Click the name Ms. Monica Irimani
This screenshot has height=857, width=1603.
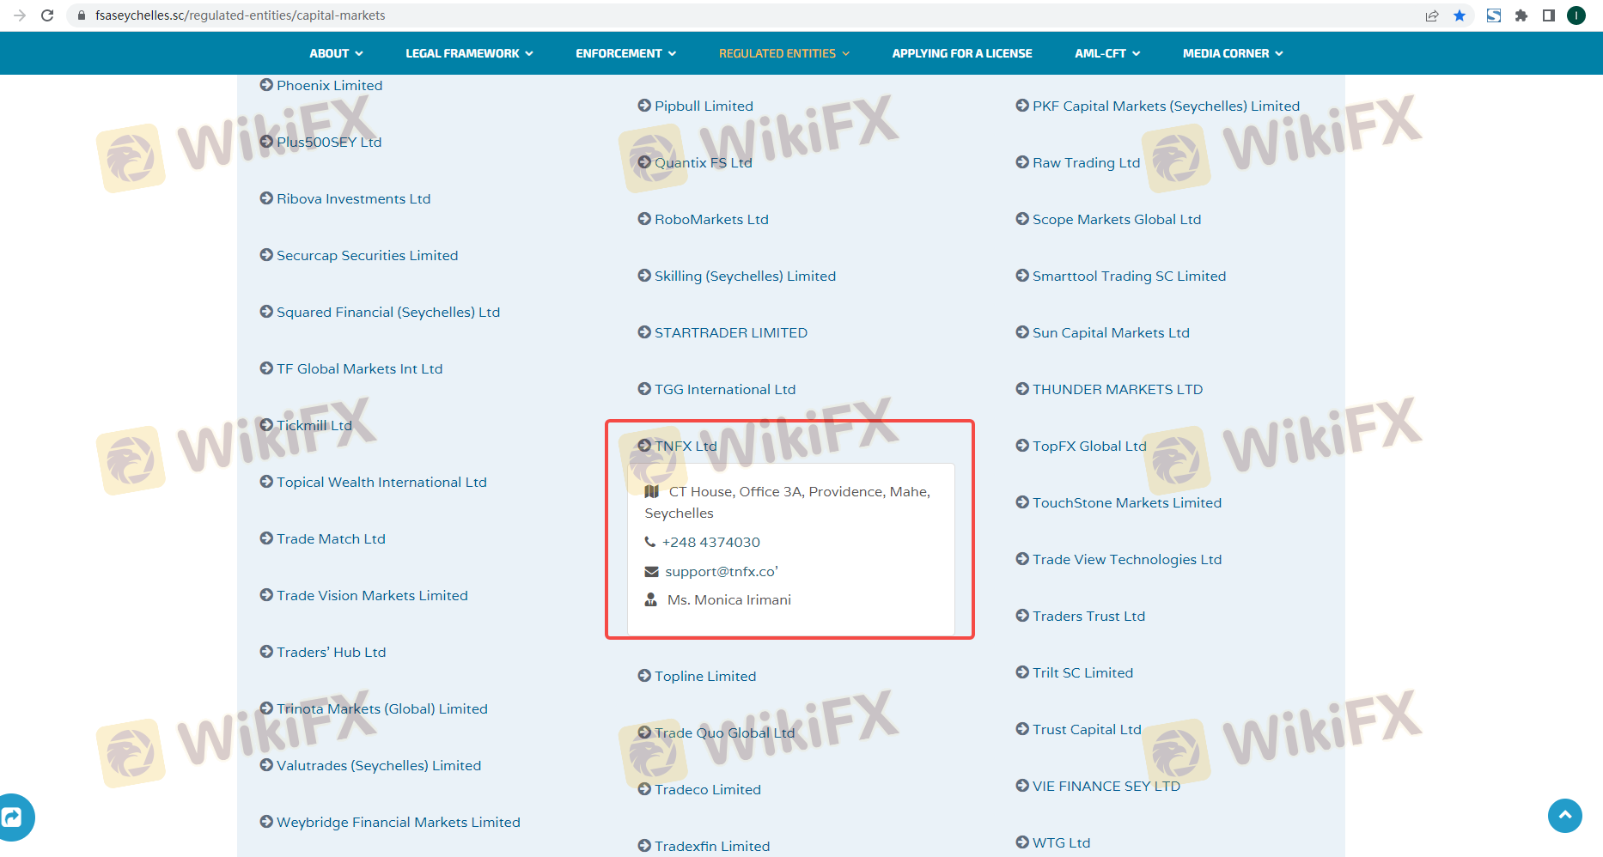(x=729, y=599)
